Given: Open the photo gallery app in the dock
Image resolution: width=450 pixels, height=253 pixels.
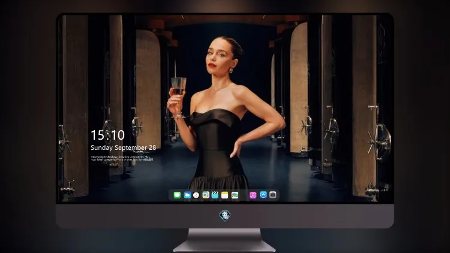Looking at the screenshot, I should pos(235,195).
